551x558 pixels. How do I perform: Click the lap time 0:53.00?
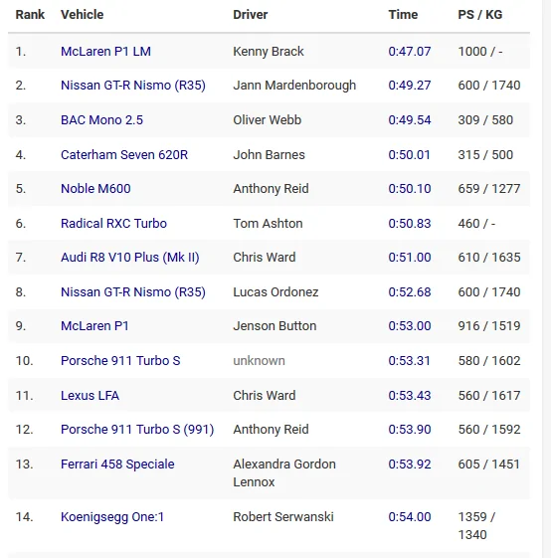click(x=410, y=326)
